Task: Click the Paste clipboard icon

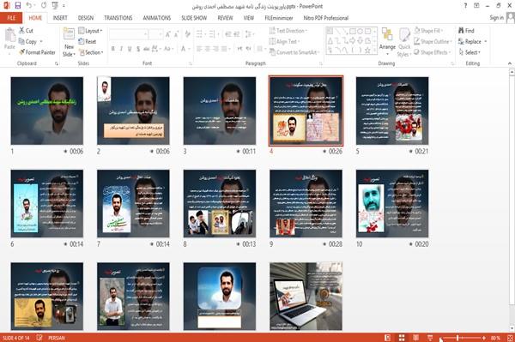Action: (9, 35)
